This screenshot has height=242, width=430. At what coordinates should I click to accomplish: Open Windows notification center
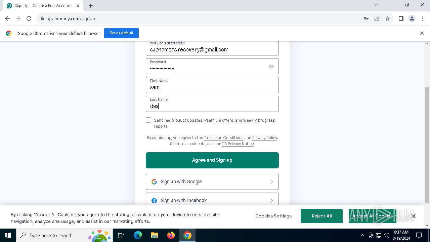[419, 235]
